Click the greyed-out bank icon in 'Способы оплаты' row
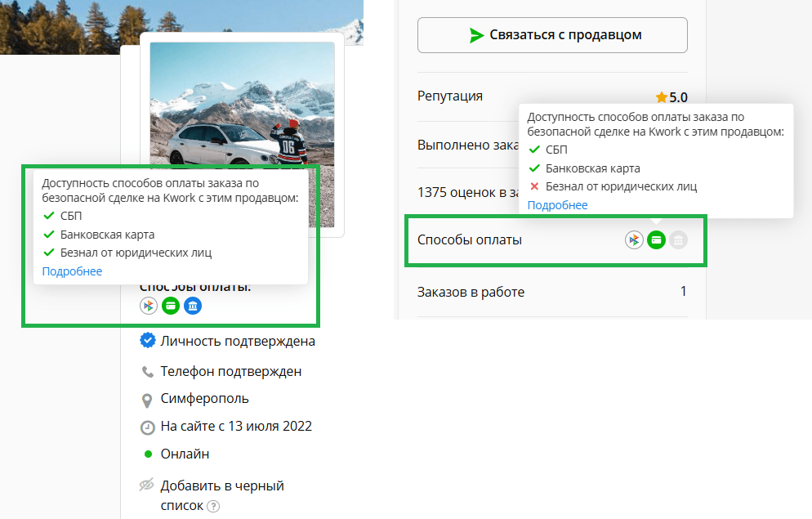This screenshot has width=812, height=519. tap(678, 239)
